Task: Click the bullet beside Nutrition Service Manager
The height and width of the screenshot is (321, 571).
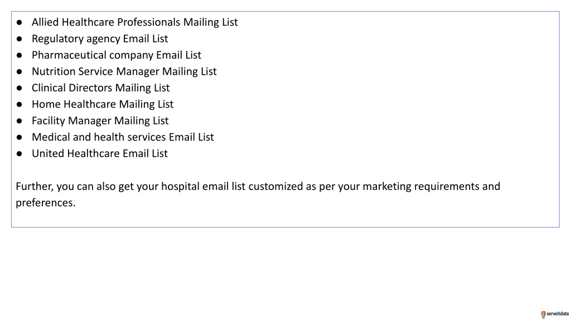Action: tap(20, 72)
